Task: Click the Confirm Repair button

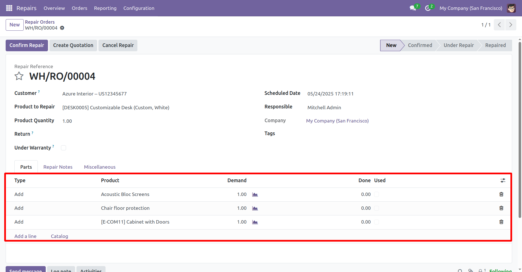Action: click(x=27, y=45)
